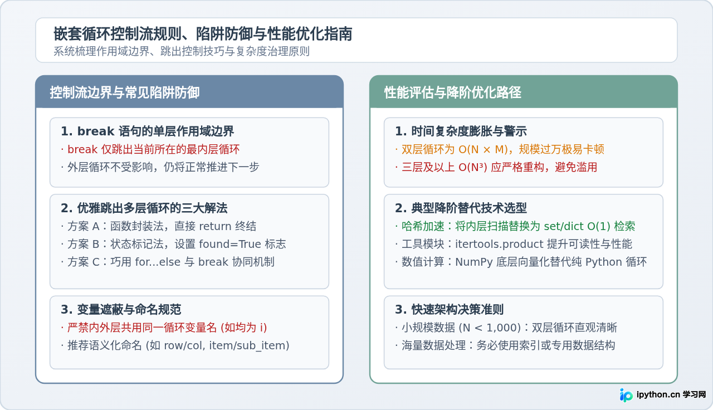Click the 'ipython.cn 学习网' site label

coord(671,395)
